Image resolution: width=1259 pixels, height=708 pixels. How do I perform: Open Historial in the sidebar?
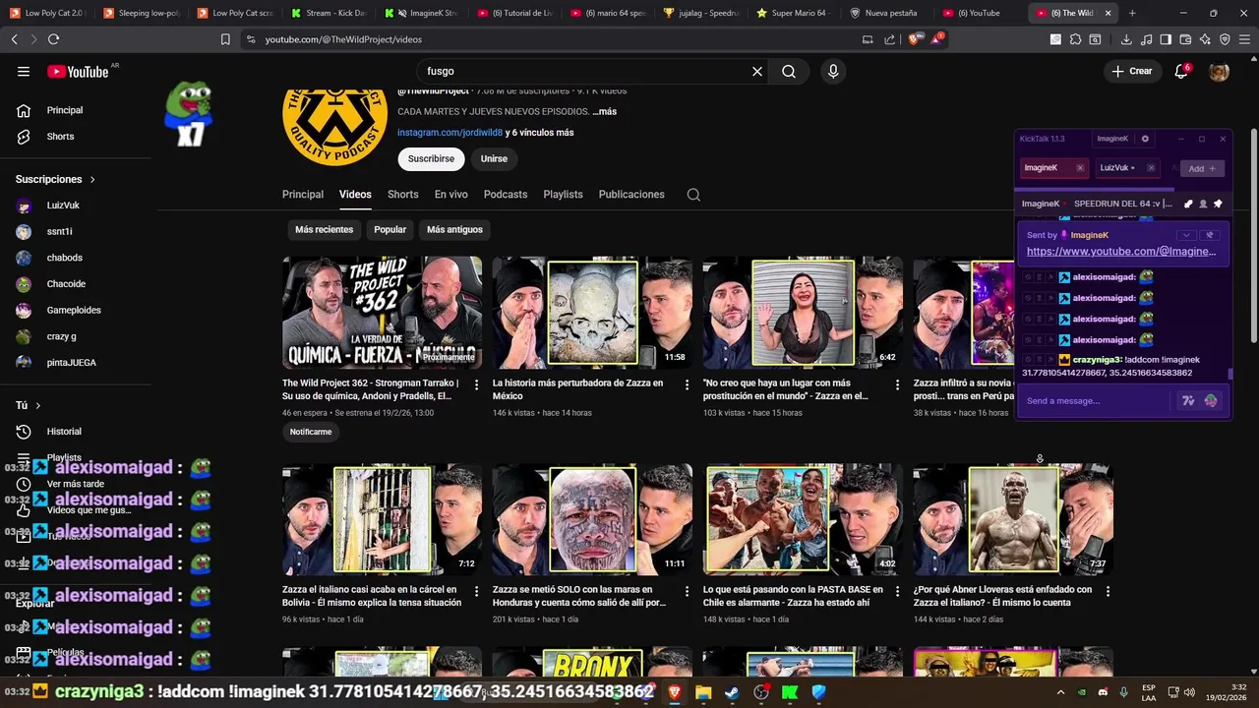click(x=65, y=432)
